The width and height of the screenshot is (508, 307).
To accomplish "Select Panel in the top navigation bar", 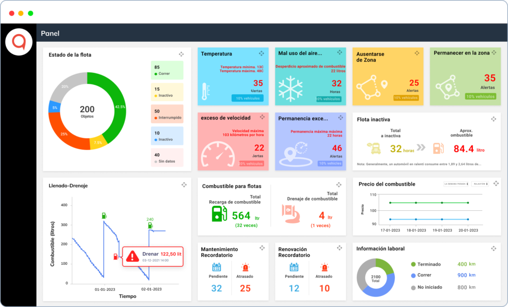I will [x=49, y=33].
